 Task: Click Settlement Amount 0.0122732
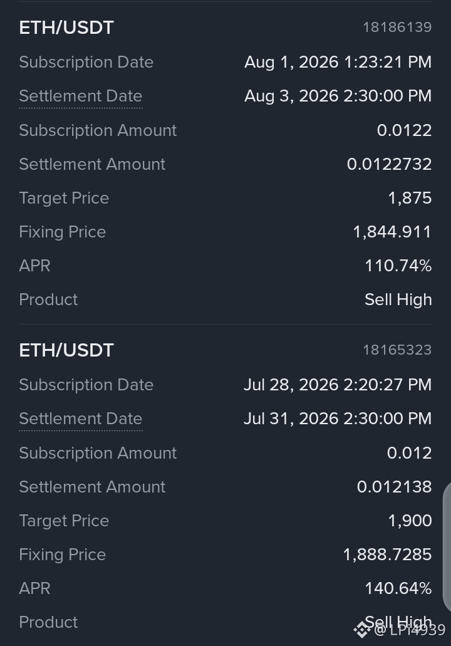389,164
